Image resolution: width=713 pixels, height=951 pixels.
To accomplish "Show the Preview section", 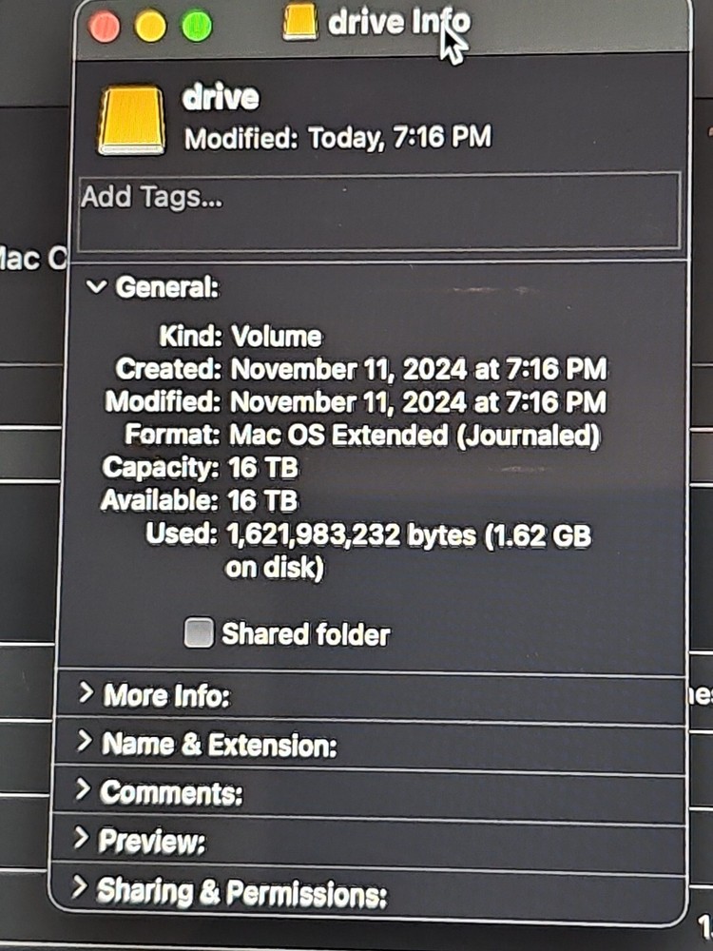I will click(83, 838).
